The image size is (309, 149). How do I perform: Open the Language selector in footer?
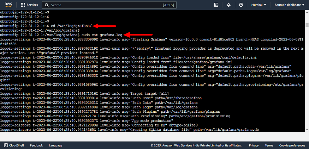[55, 145]
